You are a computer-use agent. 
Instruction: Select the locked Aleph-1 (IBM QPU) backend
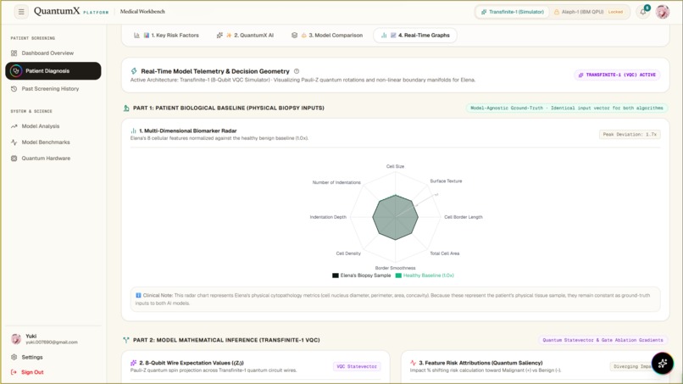[x=589, y=12]
